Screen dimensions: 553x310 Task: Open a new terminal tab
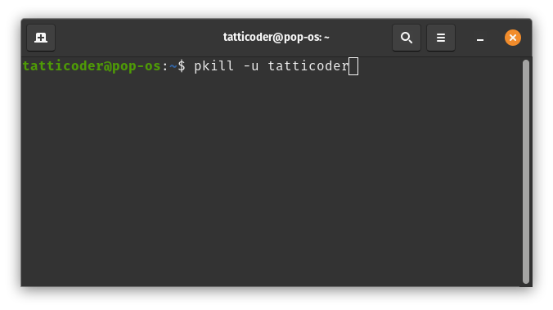(x=41, y=38)
